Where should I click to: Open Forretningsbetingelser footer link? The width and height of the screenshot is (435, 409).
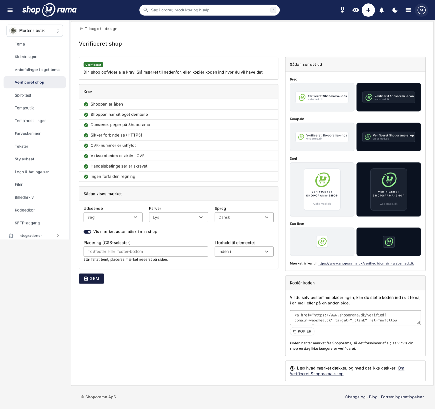[x=402, y=397]
